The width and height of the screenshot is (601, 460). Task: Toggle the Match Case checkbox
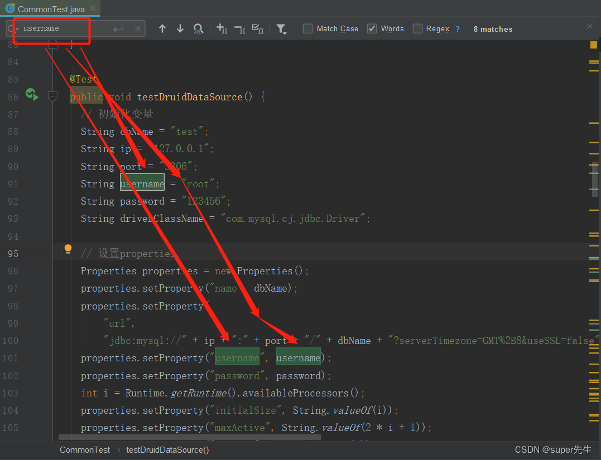pos(307,29)
